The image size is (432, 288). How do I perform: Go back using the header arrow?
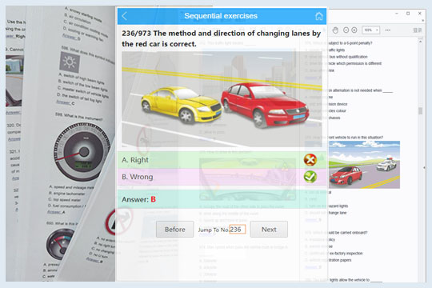tap(124, 16)
